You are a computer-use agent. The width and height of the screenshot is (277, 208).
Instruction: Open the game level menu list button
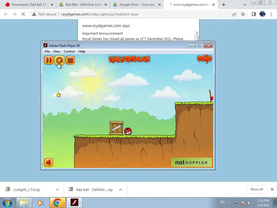(x=70, y=60)
